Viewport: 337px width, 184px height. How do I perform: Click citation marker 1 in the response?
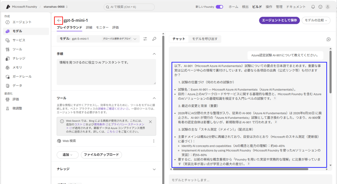point(275,98)
